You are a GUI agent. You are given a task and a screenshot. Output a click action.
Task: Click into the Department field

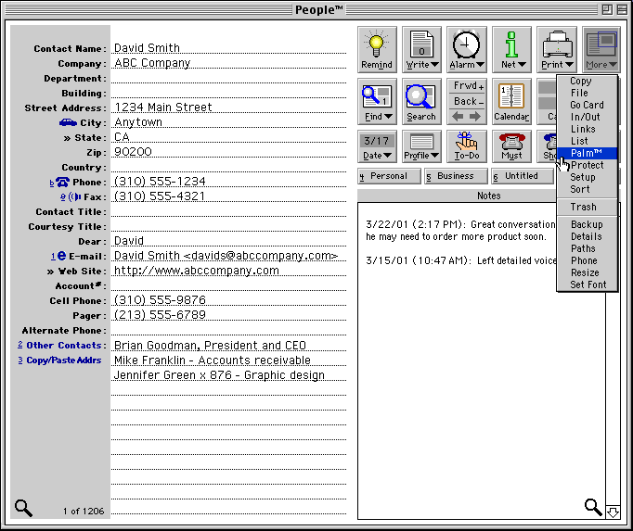point(227,79)
